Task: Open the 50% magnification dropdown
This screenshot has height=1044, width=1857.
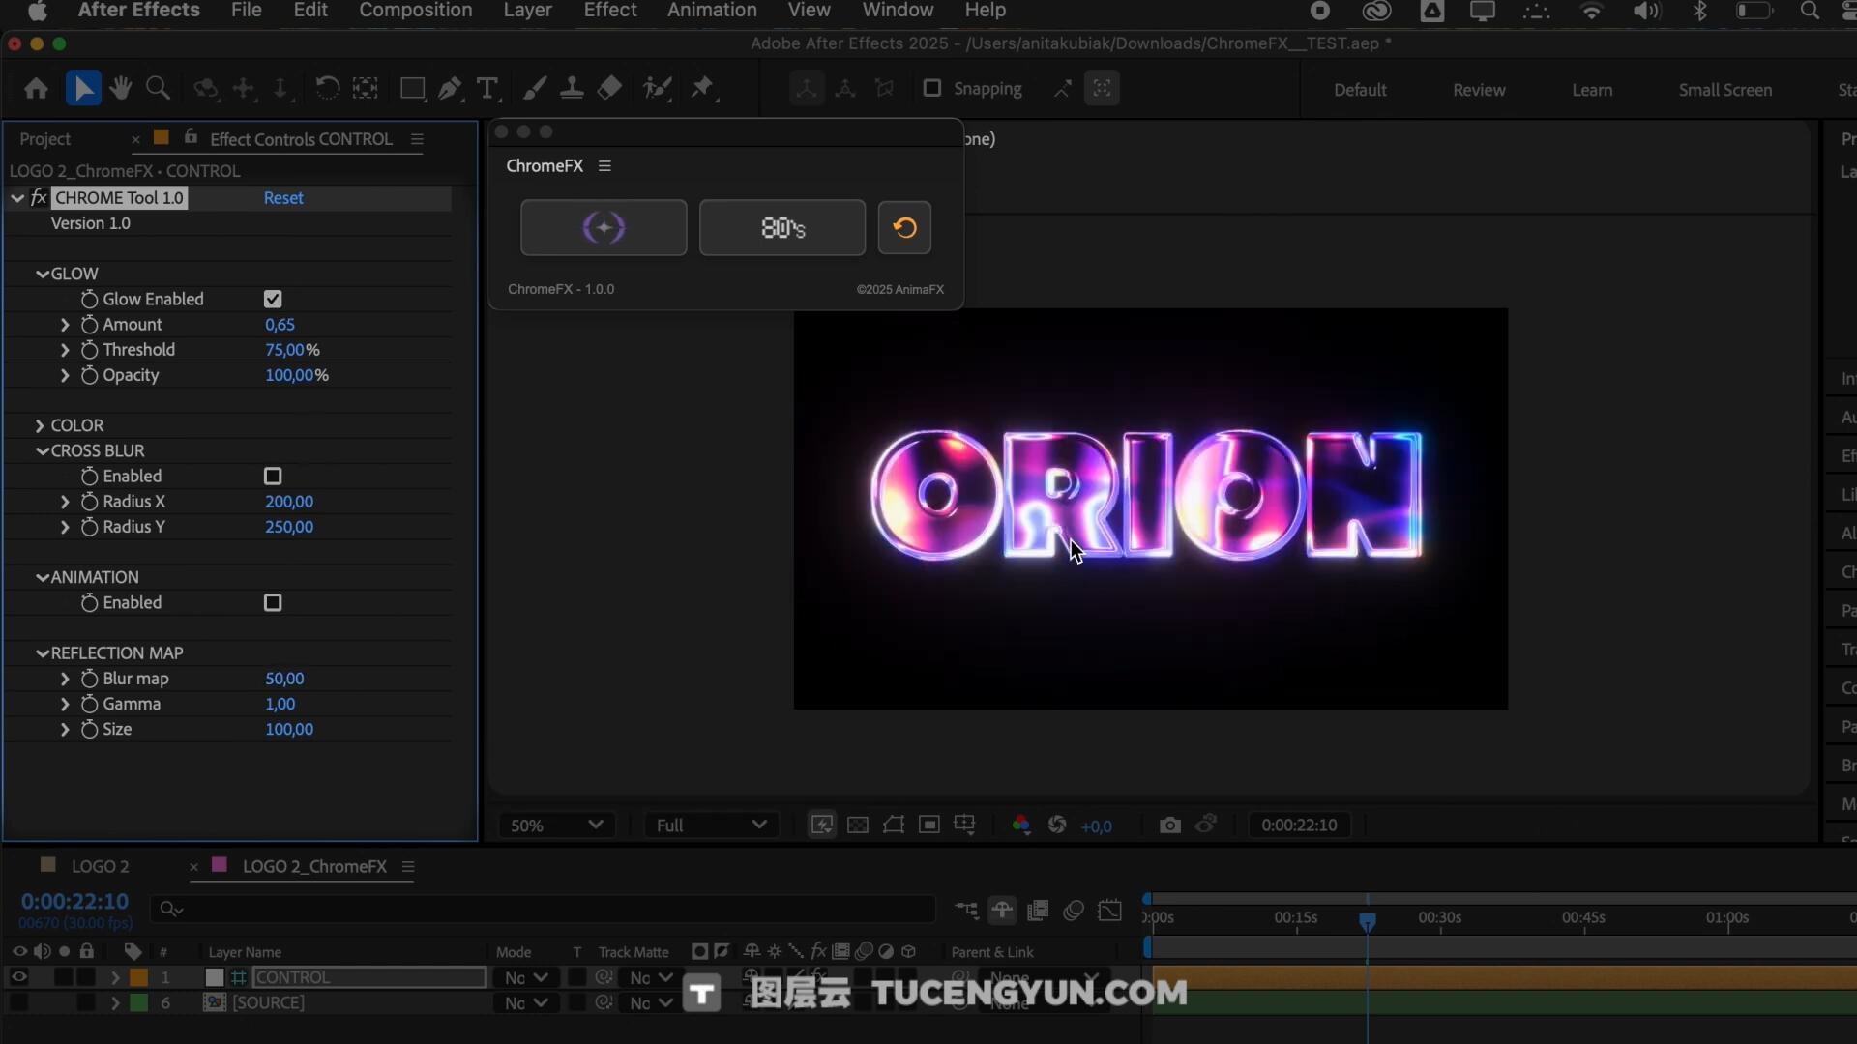Action: pos(556,826)
